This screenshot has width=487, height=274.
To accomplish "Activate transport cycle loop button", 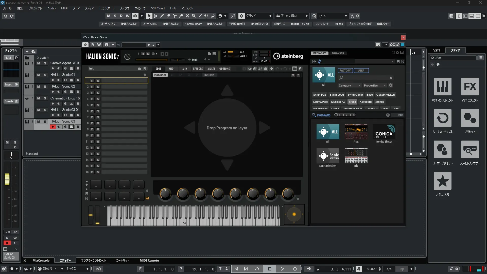I will (257, 269).
